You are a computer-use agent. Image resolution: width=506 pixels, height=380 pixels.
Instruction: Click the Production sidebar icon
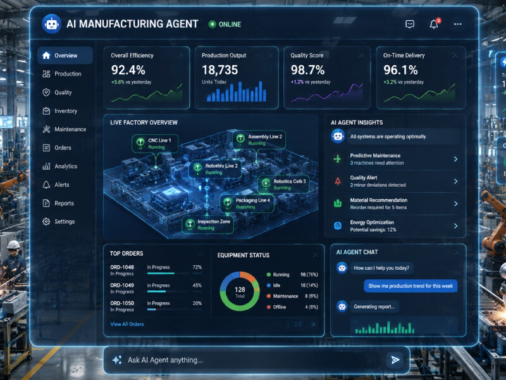[46, 74]
